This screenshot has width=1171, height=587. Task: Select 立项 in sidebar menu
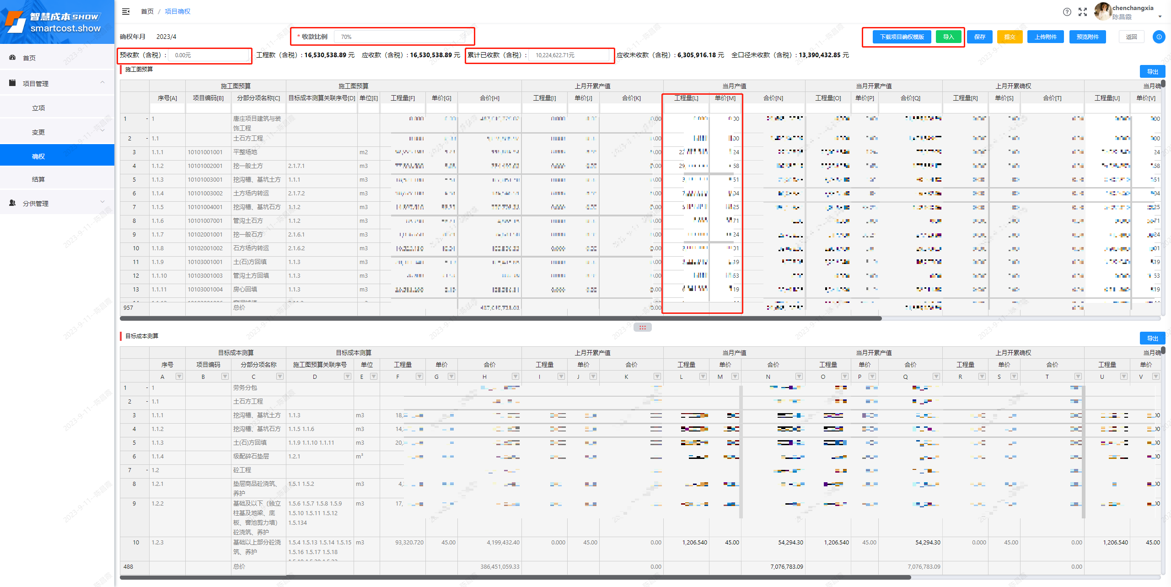38,108
